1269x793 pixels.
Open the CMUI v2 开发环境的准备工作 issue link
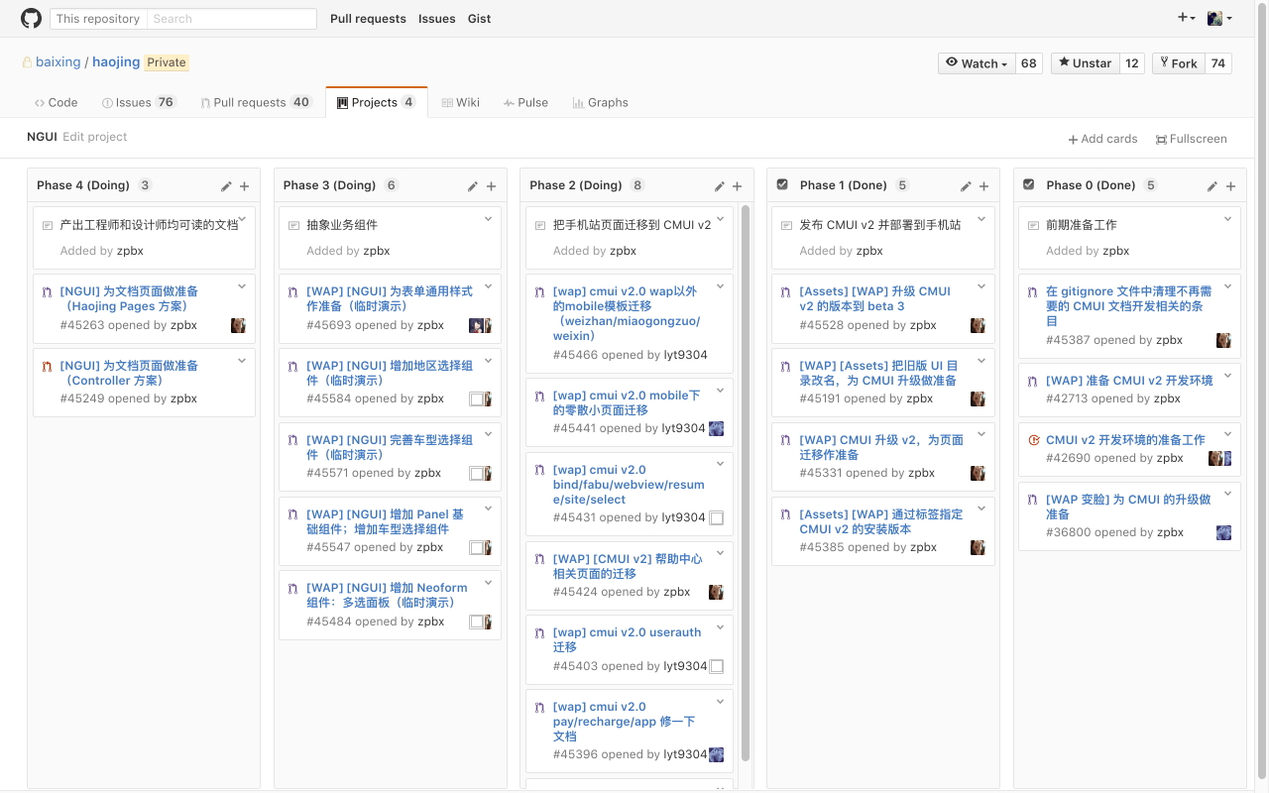tap(1125, 439)
